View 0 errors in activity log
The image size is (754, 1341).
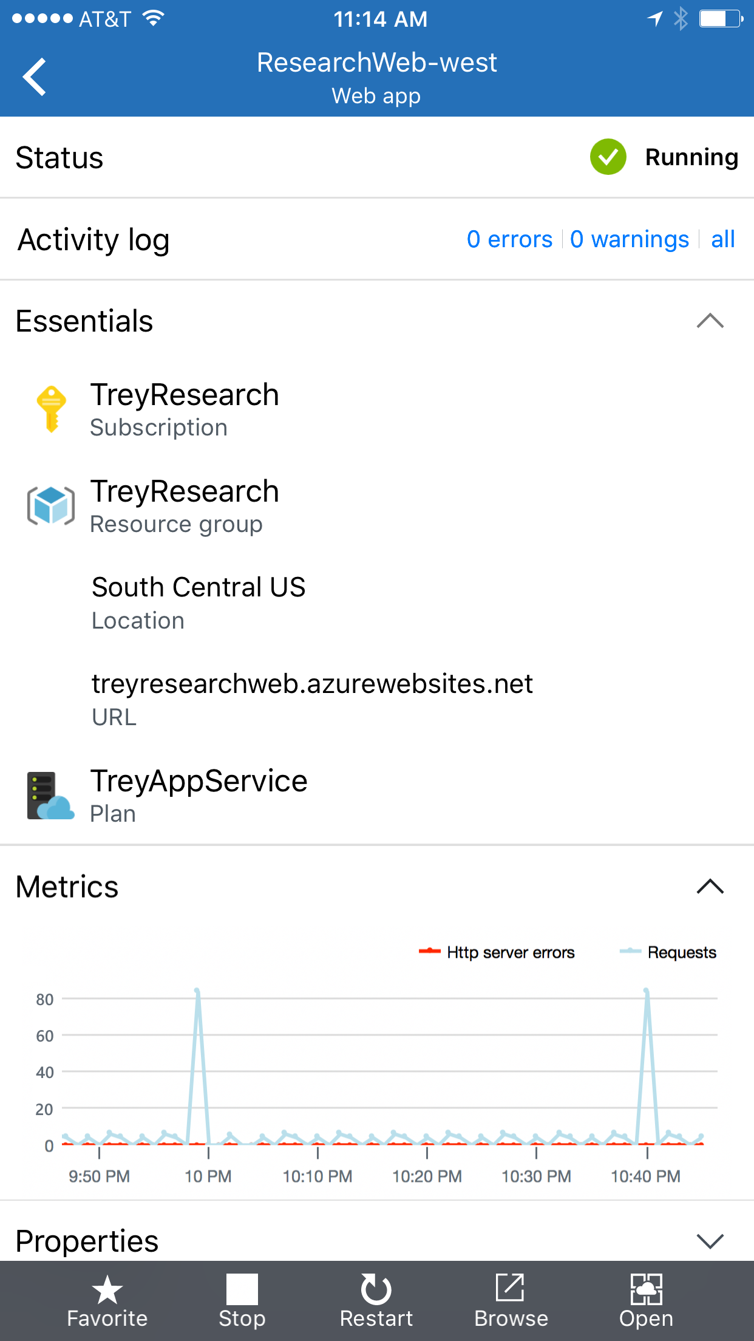(509, 239)
